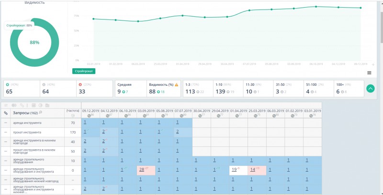Collapse the summary panel with green chevron button

tap(370, 89)
